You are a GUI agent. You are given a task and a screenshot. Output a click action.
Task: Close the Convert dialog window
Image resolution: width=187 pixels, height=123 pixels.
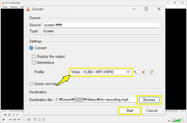[x=159, y=9]
